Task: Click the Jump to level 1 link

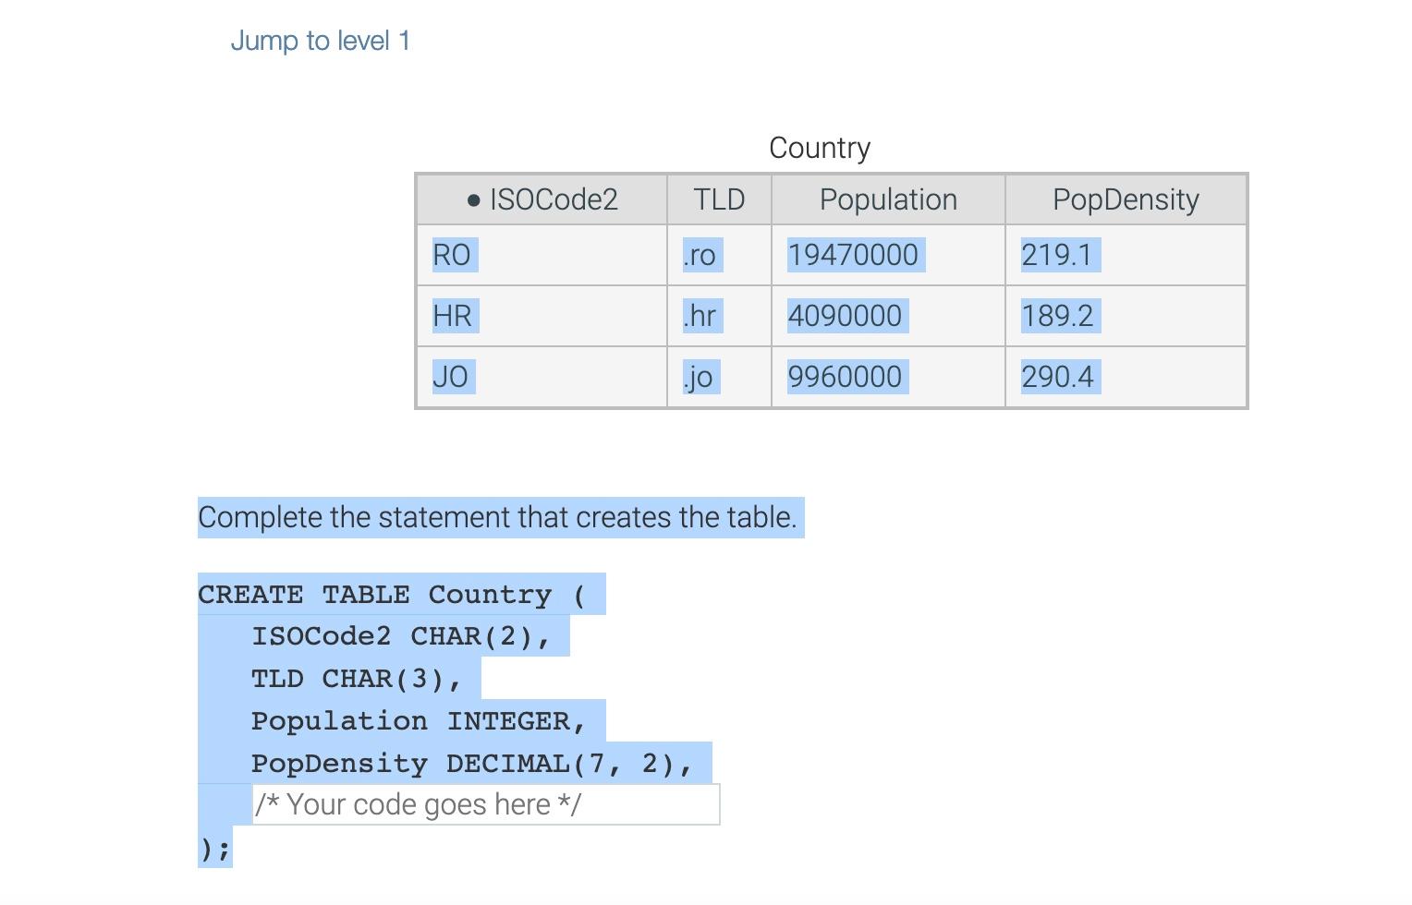Action: click(x=321, y=41)
